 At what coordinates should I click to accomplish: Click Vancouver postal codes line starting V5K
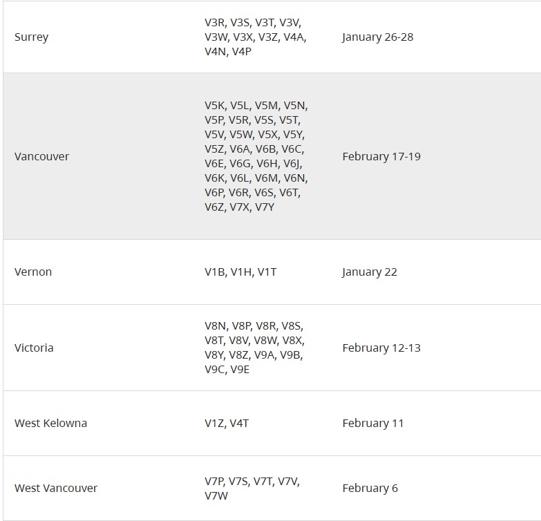[x=256, y=106]
